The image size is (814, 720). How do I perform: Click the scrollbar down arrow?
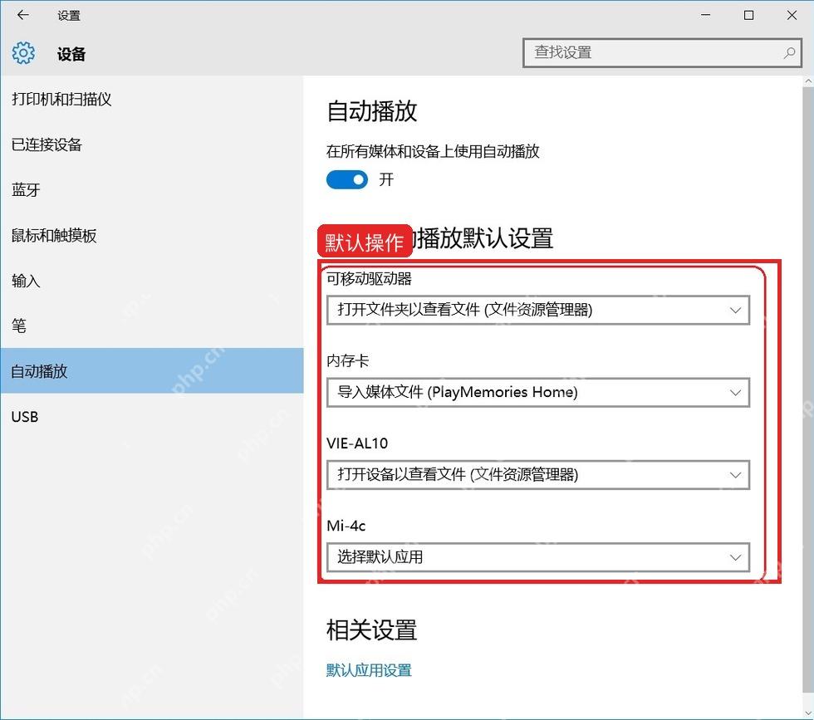[x=807, y=713]
